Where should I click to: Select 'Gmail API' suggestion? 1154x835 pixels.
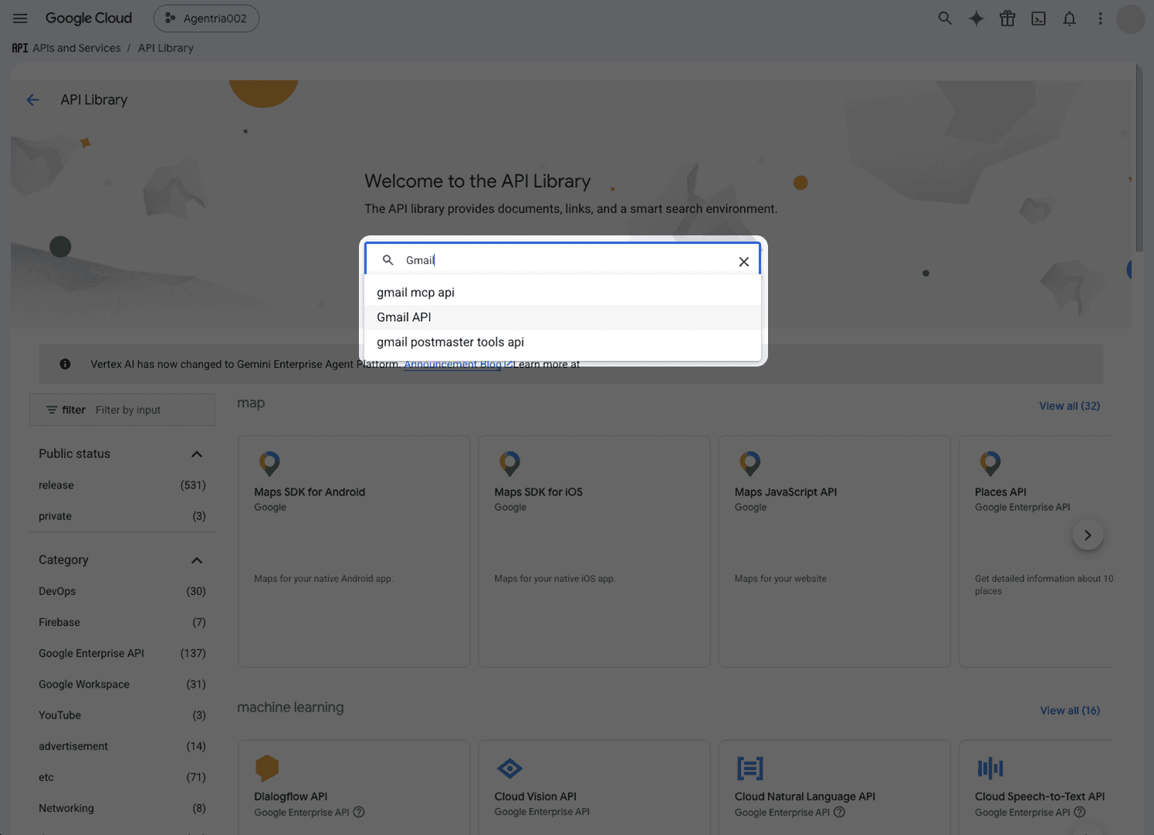click(562, 317)
